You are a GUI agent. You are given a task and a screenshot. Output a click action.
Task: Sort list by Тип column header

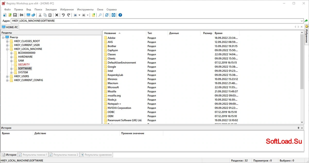pyautogui.click(x=157, y=33)
